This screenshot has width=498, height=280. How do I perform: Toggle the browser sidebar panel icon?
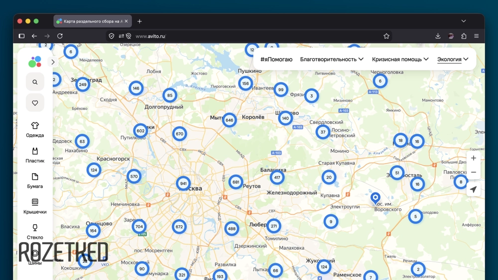pos(21,36)
